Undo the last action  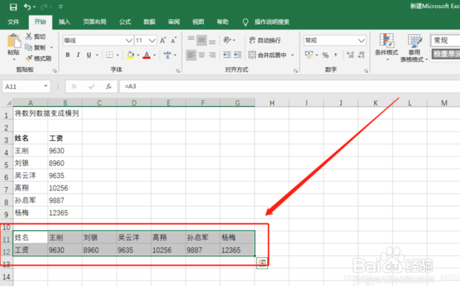27,7
